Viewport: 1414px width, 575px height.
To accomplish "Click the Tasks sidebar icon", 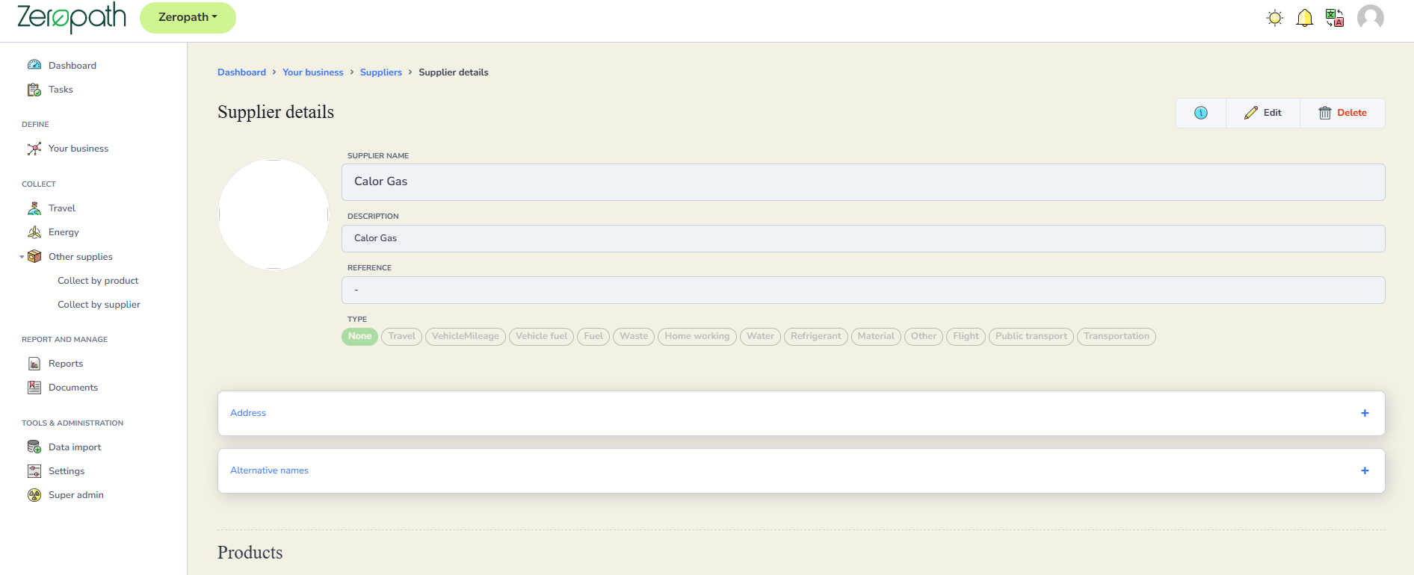I will click(34, 90).
